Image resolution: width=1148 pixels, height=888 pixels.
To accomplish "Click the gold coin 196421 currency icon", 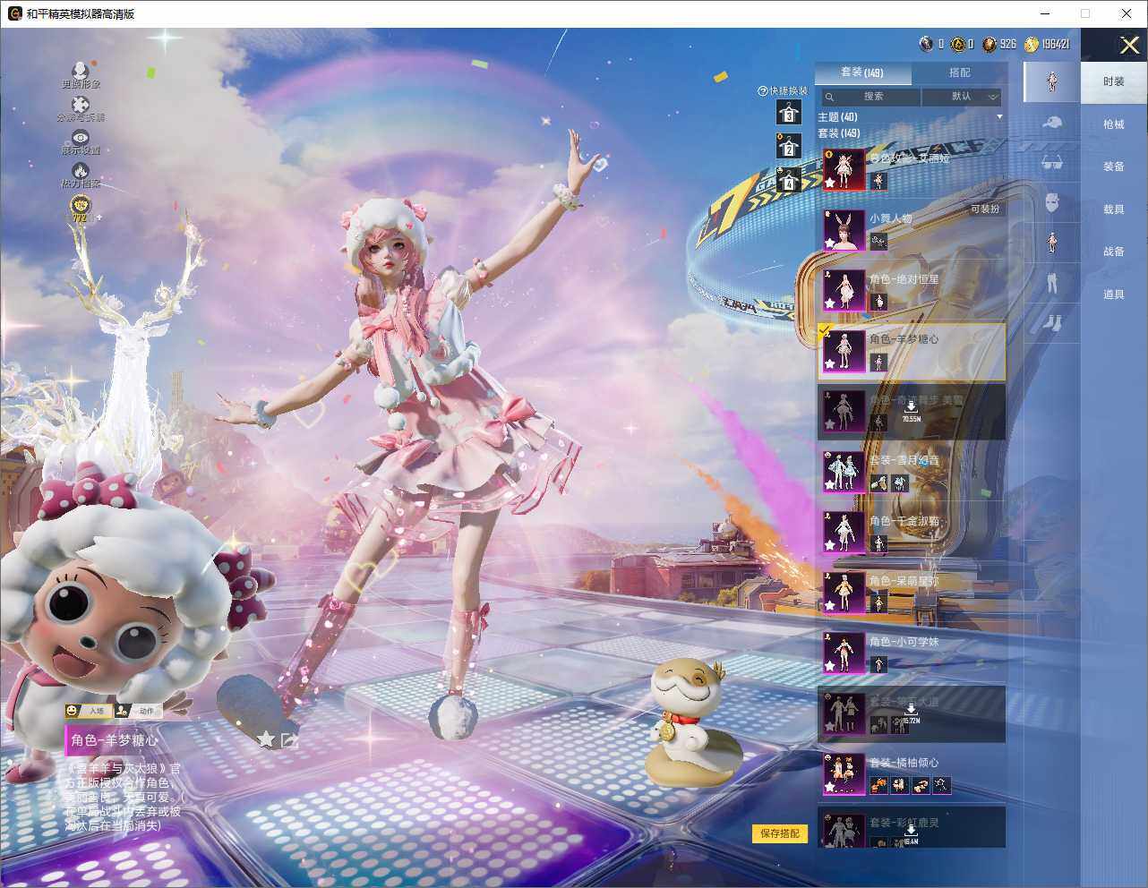I will [x=1032, y=44].
